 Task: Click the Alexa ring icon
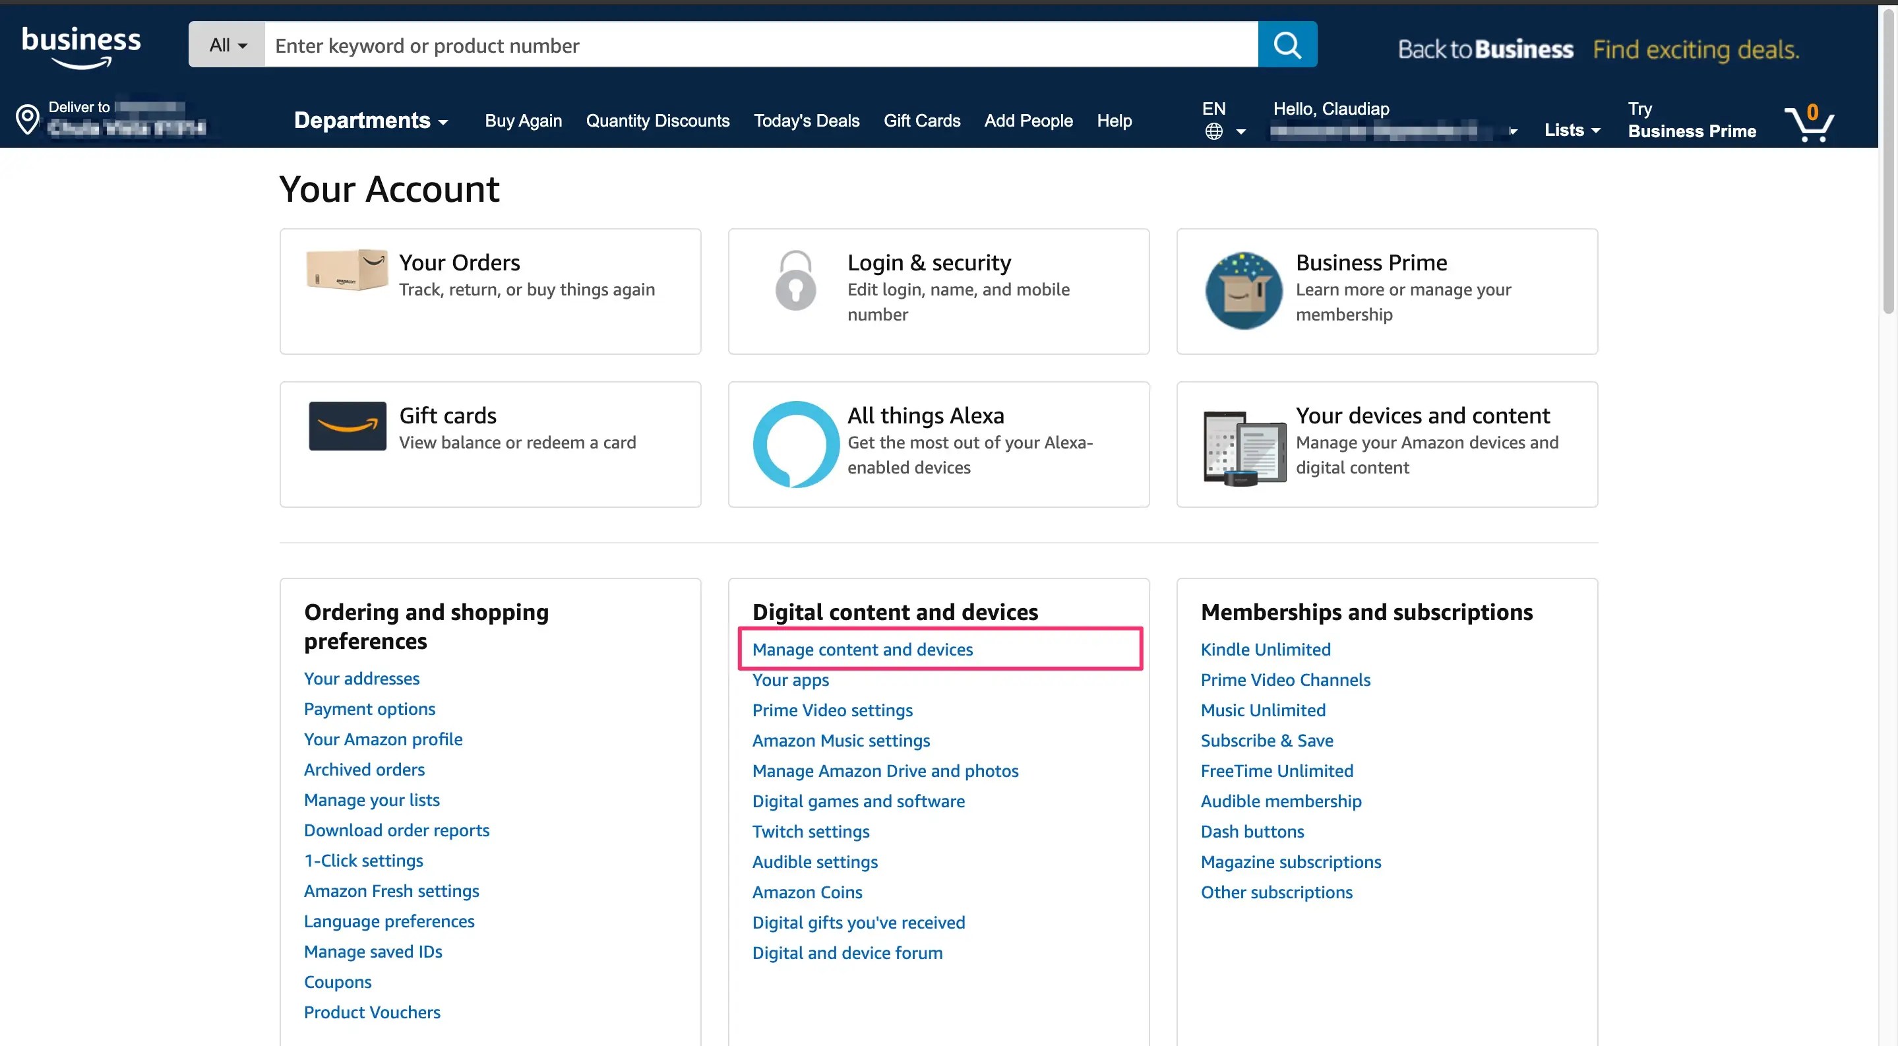795,444
